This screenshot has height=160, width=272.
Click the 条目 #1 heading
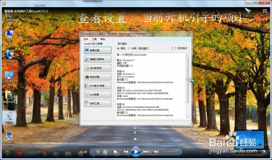[121, 71]
